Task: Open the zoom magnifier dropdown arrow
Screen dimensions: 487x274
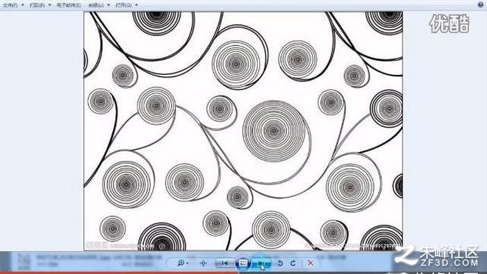Action: 187,264
